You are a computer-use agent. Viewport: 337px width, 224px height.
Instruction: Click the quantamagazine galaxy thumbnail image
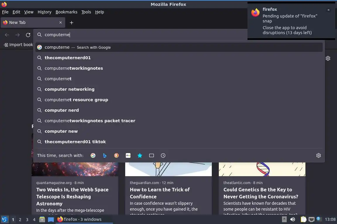pyautogui.click(x=75, y=169)
